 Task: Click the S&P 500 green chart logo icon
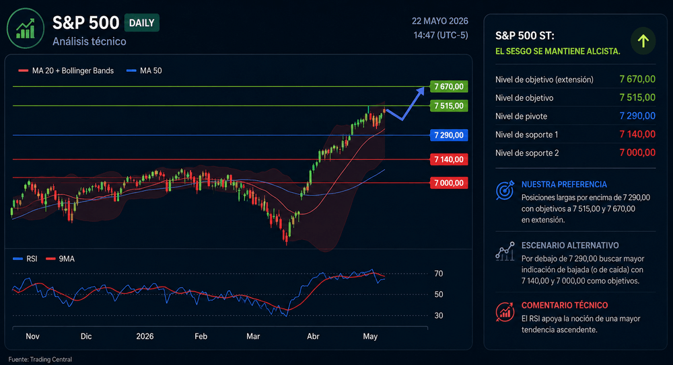pos(26,28)
